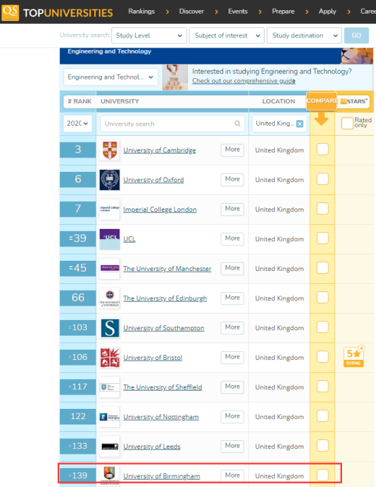This screenshot has height=487, width=376.
Task: Open the Events menu
Action: (238, 12)
